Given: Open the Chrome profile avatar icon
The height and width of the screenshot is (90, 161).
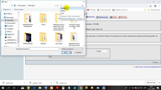Looking at the screenshot, I should 155,6.
